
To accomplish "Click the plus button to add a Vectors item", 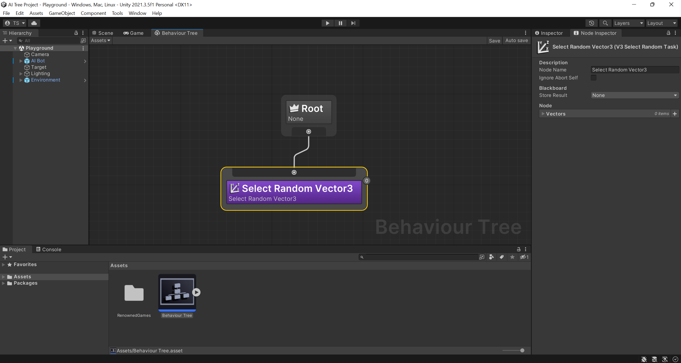I will [675, 114].
